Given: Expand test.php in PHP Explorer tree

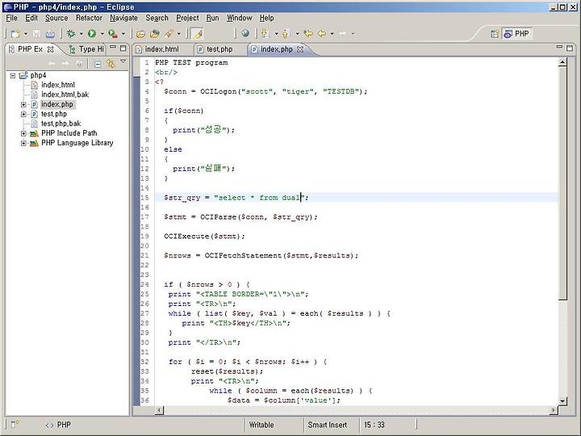Looking at the screenshot, I should [x=23, y=114].
